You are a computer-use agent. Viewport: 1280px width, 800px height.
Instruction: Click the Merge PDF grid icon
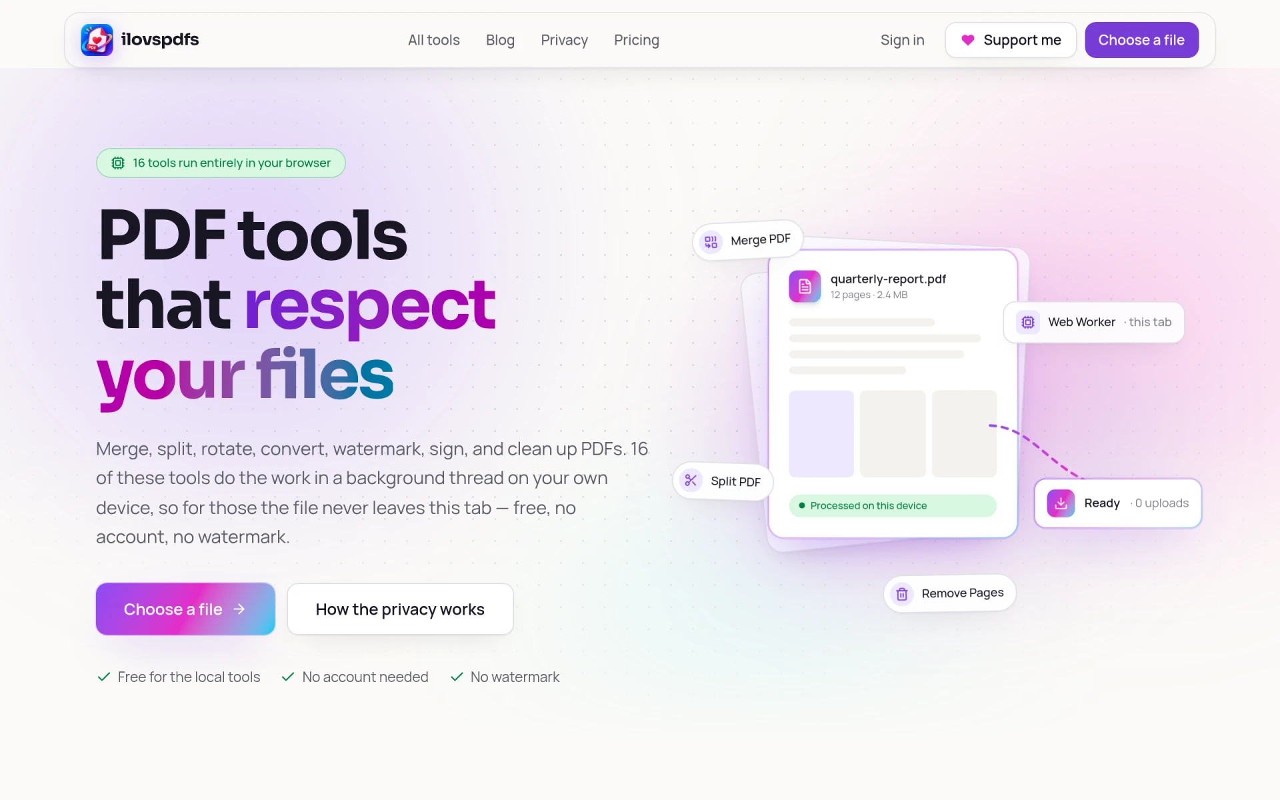tap(711, 241)
